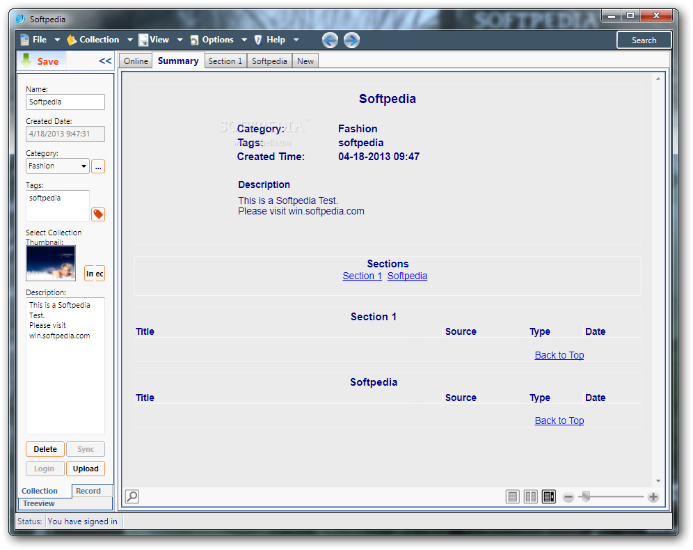Expand the Help menu dropdown arrow
Screen dimensions: 693x550
pyautogui.click(x=296, y=40)
